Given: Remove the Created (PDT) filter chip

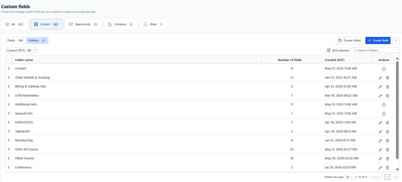Looking at the screenshot, I should point(35,50).
